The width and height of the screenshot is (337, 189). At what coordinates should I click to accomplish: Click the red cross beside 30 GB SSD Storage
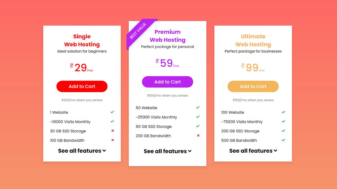pyautogui.click(x=112, y=131)
